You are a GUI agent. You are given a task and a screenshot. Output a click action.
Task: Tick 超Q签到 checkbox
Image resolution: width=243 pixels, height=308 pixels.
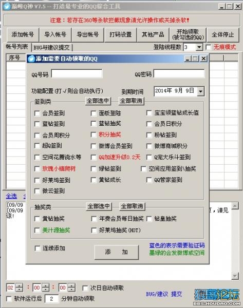(x=37, y=146)
